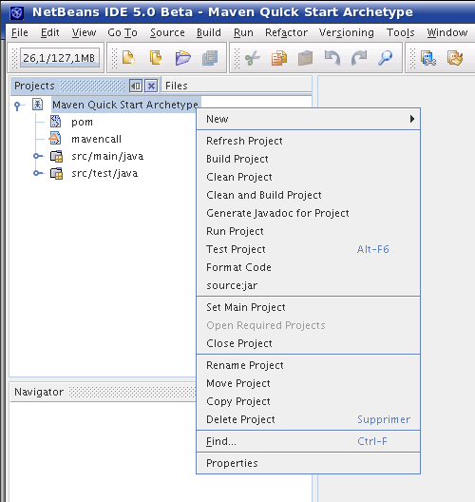
Task: Click the Open Project folder icon
Action: [183, 58]
